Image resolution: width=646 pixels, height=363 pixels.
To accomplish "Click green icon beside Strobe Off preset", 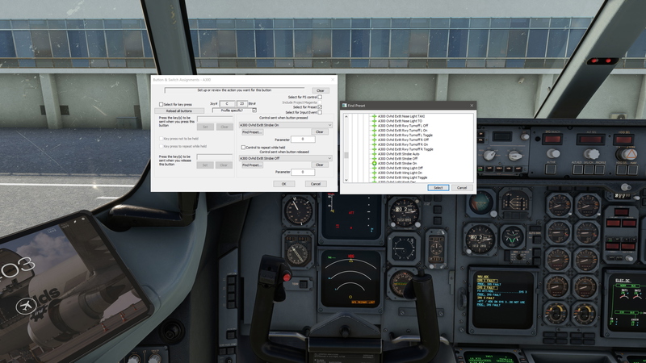I will tap(374, 158).
